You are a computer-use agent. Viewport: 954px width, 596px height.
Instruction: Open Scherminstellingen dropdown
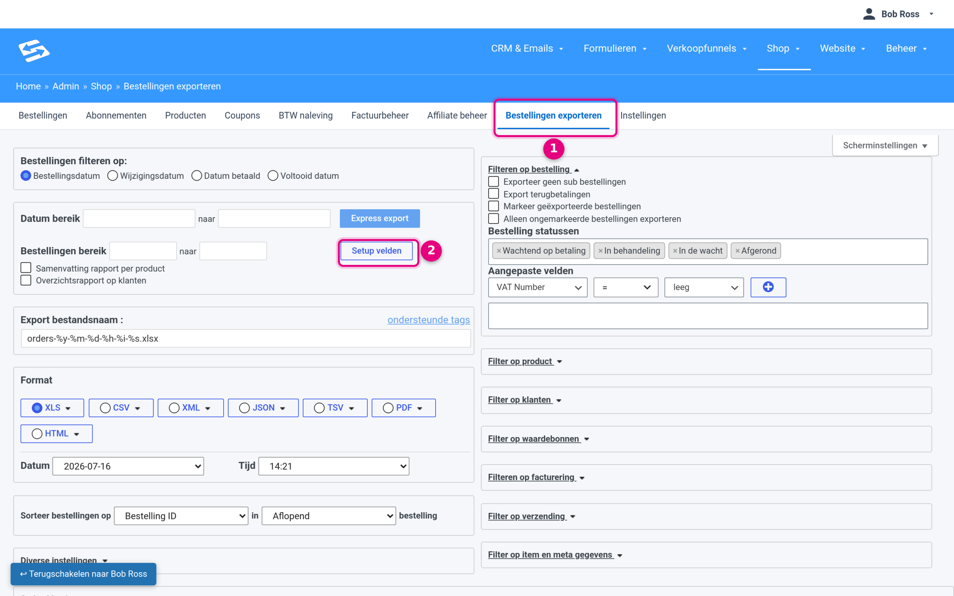pos(885,145)
